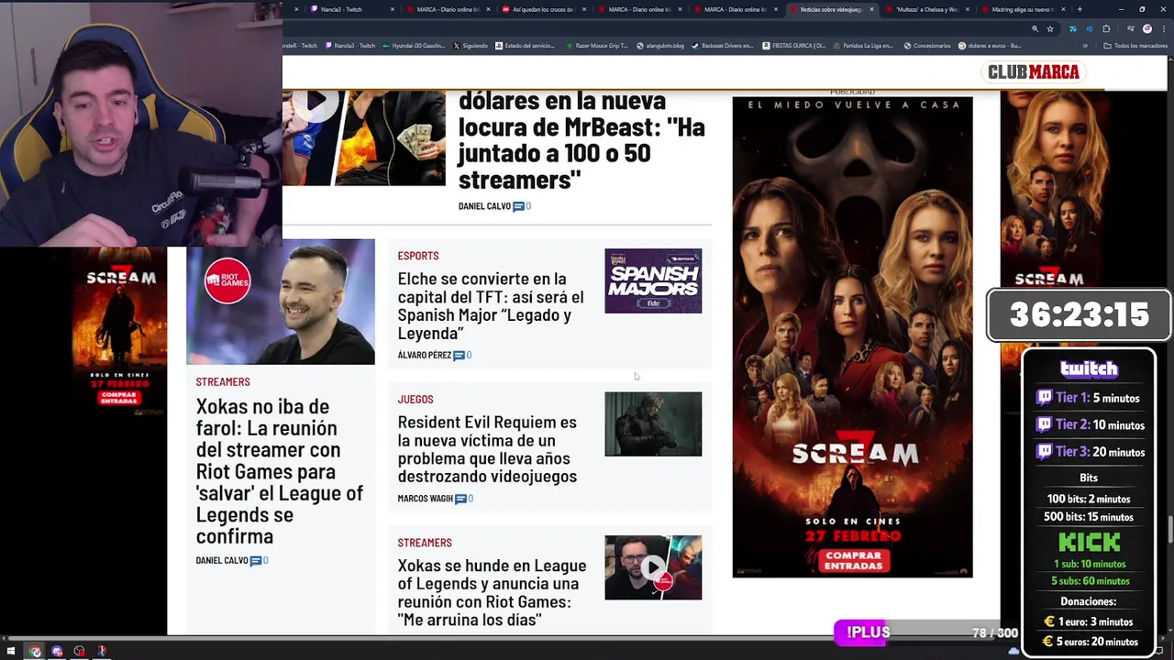
Task: Click the Riot Games photo thumbnail
Action: [281, 302]
